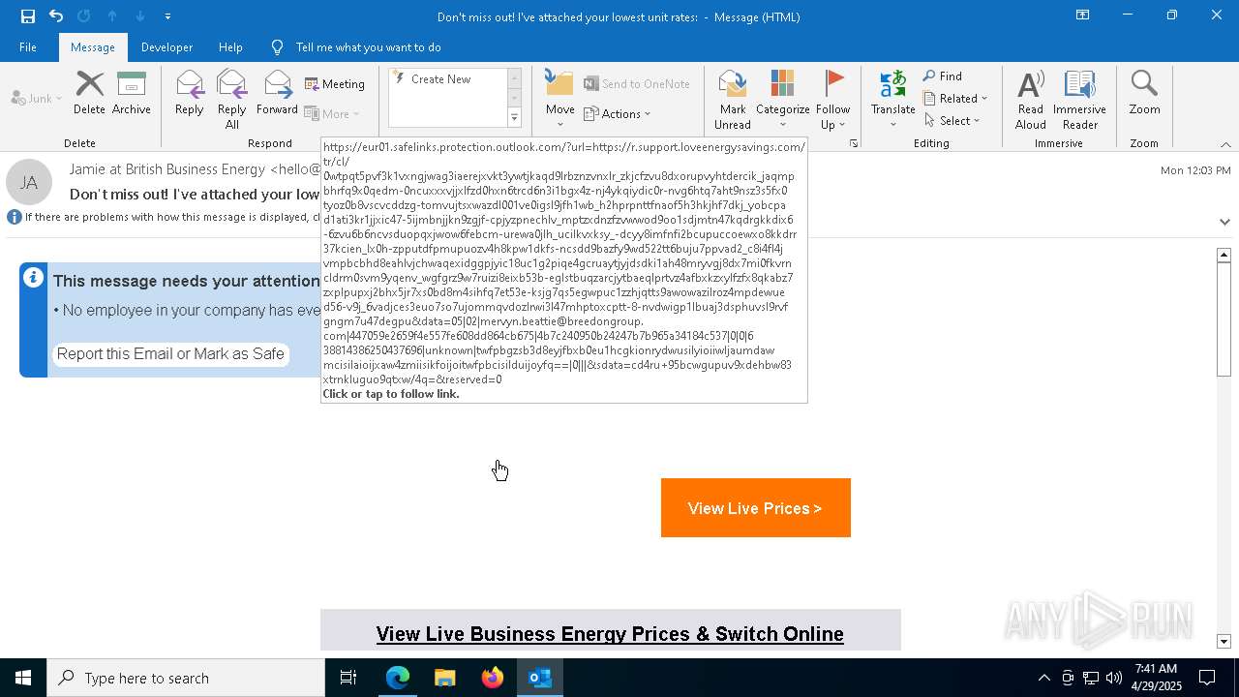Viewport: 1239px width, 697px height.
Task: Click Reply All
Action: pyautogui.click(x=232, y=99)
